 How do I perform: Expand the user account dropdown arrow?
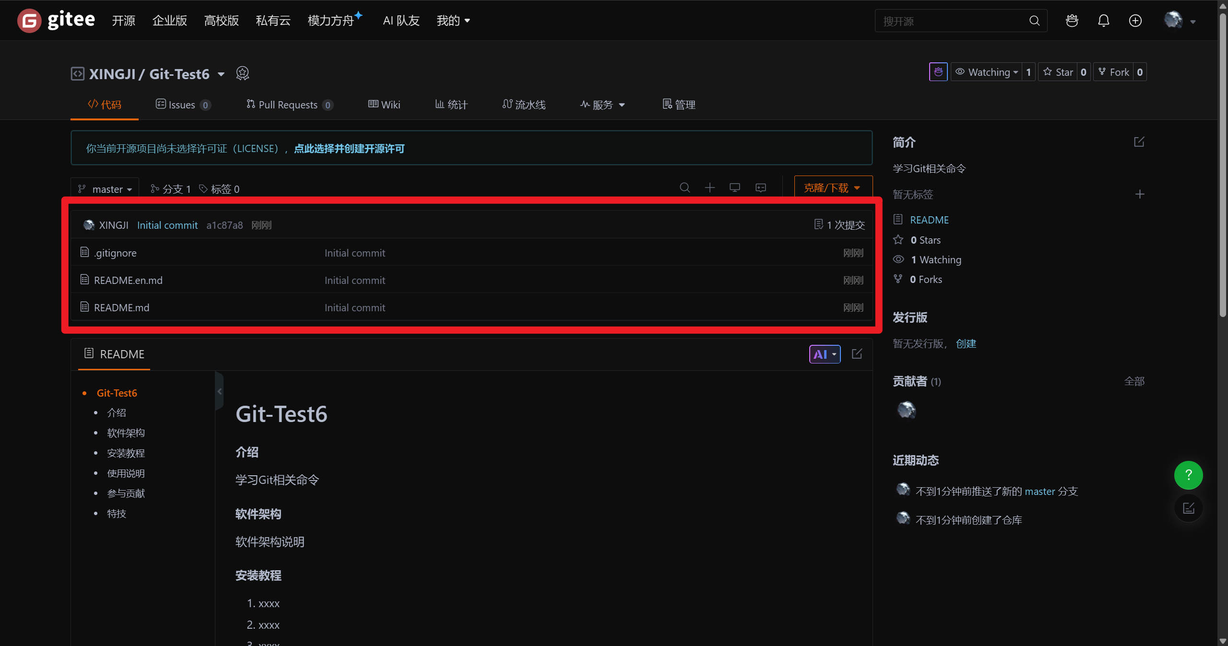coord(1193,22)
